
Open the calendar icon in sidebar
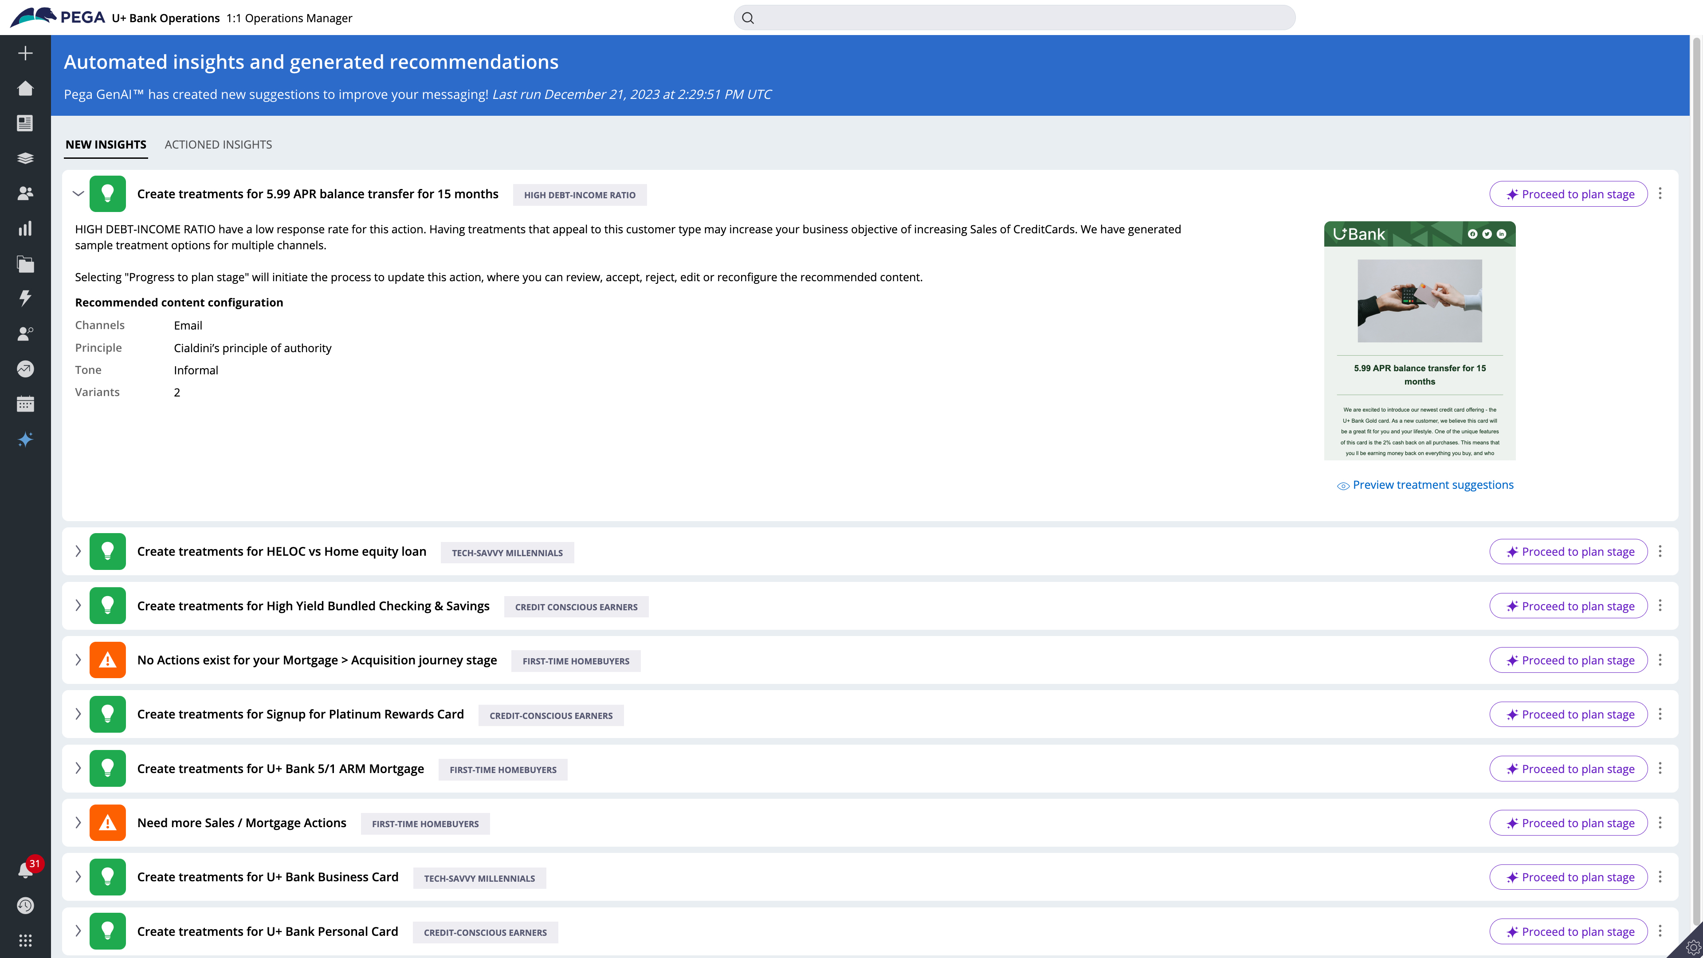(x=25, y=404)
